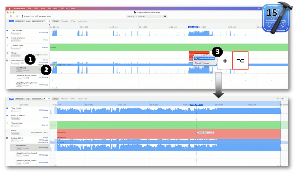Open the File menu

[x=30, y=8]
